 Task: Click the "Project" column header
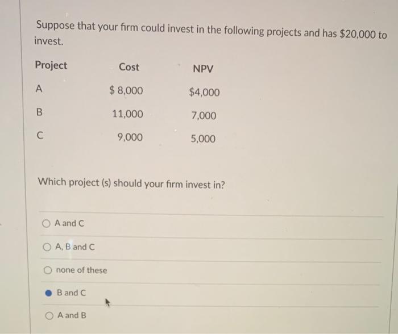point(51,65)
